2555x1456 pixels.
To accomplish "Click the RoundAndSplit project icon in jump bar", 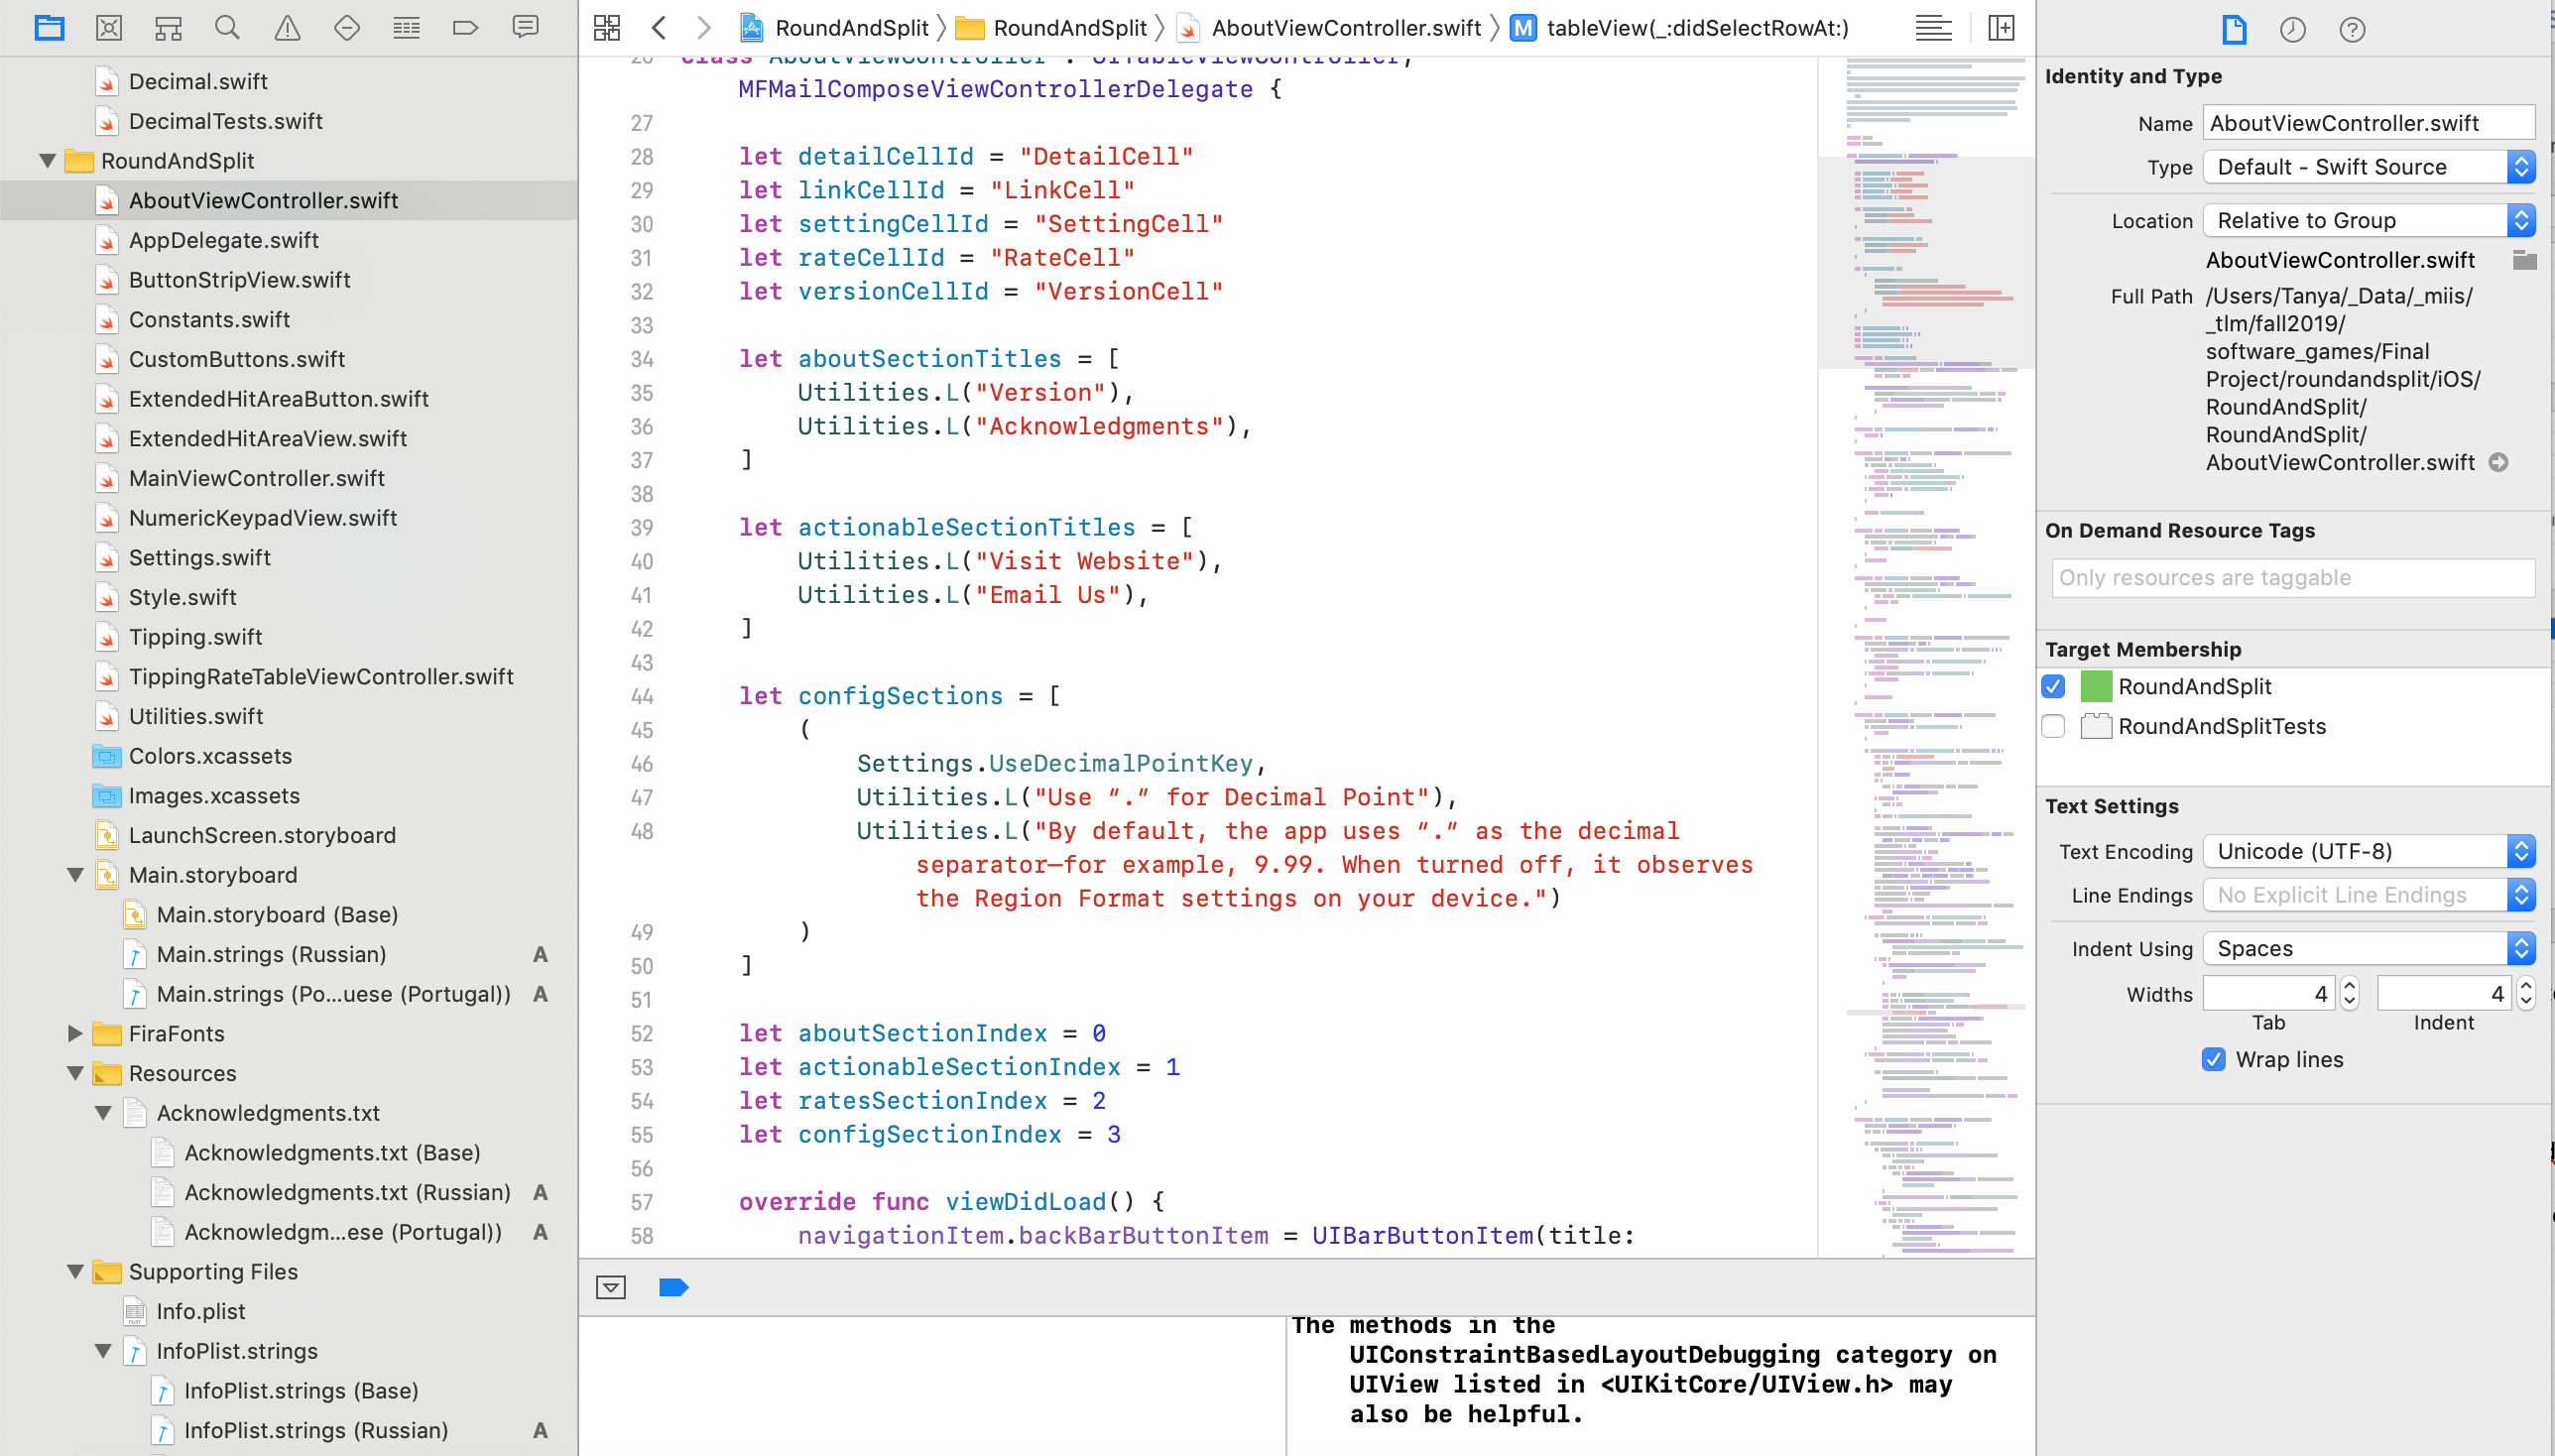I will [752, 28].
